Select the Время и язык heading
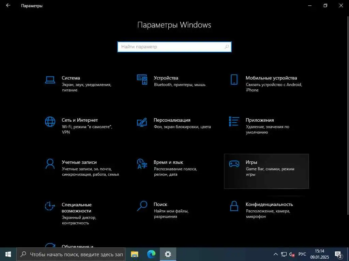Viewport: 349px width, 261px height. (x=168, y=162)
